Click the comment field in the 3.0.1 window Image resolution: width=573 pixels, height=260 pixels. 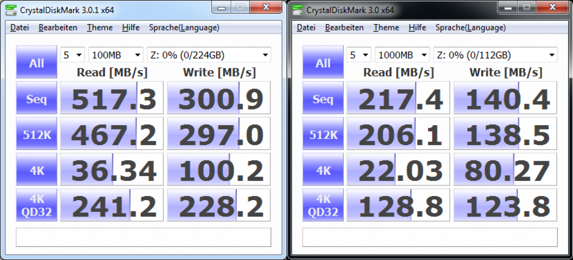(144, 237)
